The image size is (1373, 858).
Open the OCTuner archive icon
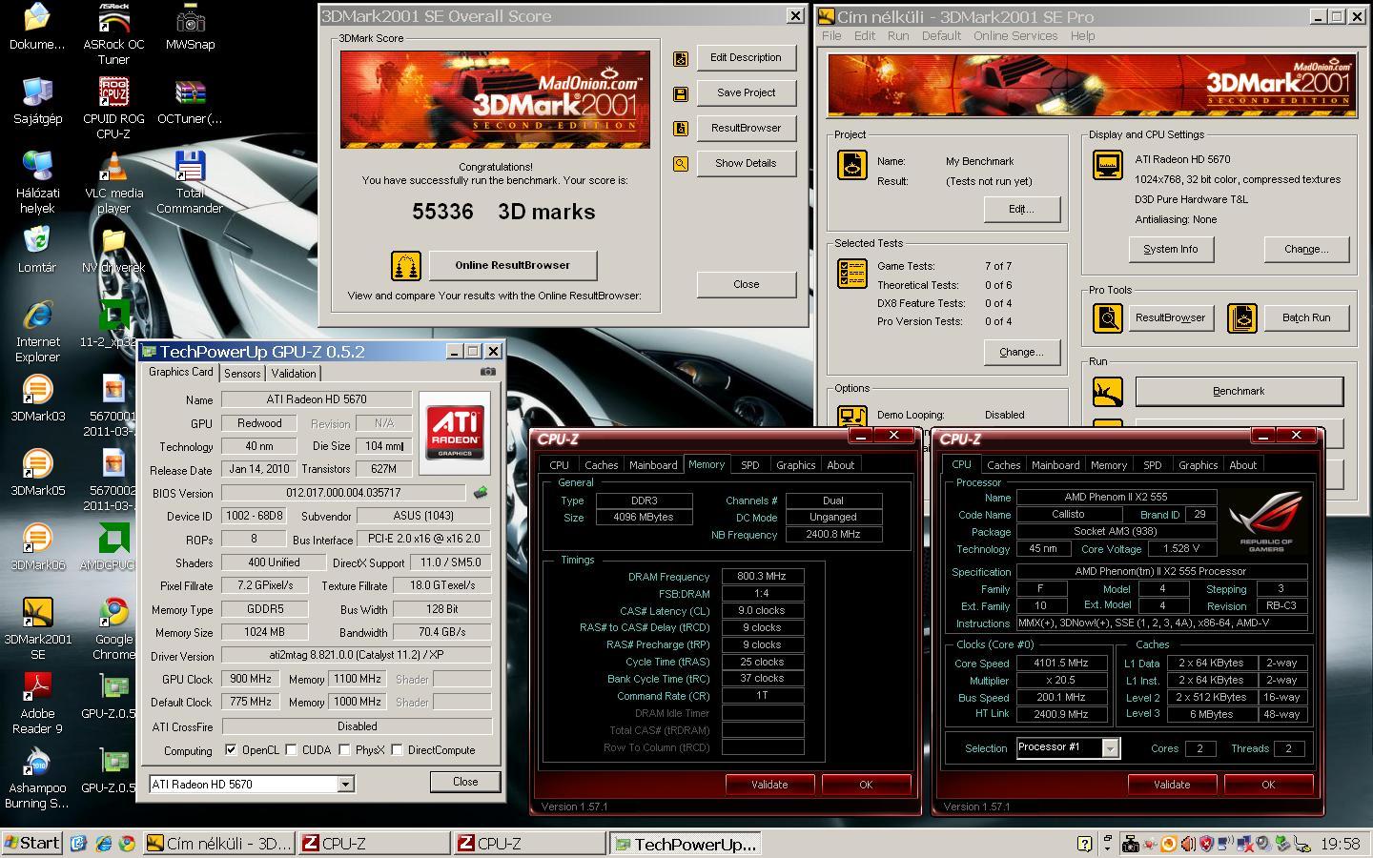point(190,101)
